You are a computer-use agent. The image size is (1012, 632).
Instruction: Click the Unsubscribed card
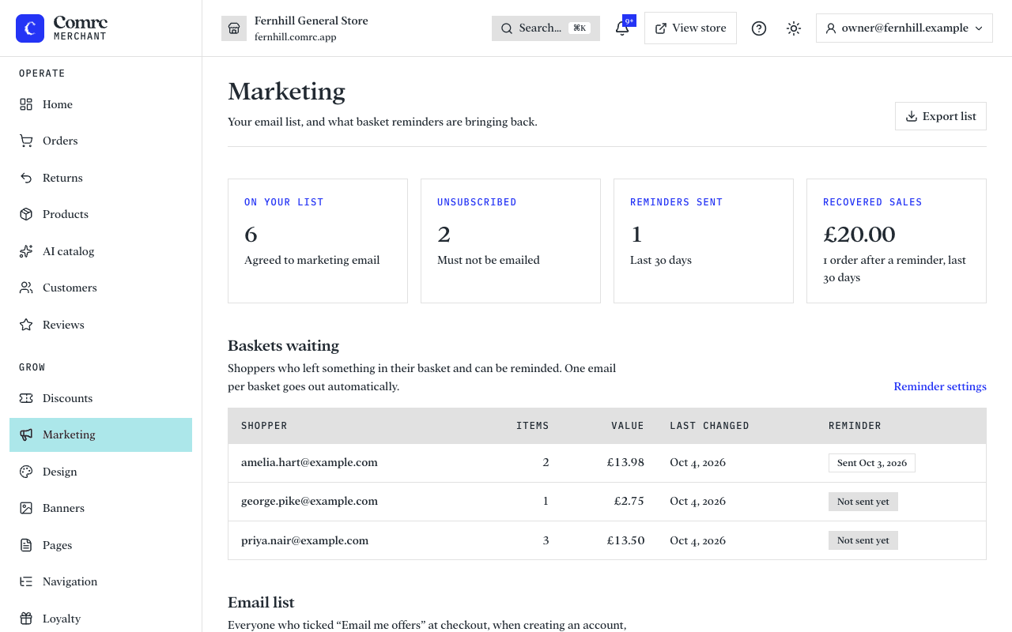tap(511, 241)
